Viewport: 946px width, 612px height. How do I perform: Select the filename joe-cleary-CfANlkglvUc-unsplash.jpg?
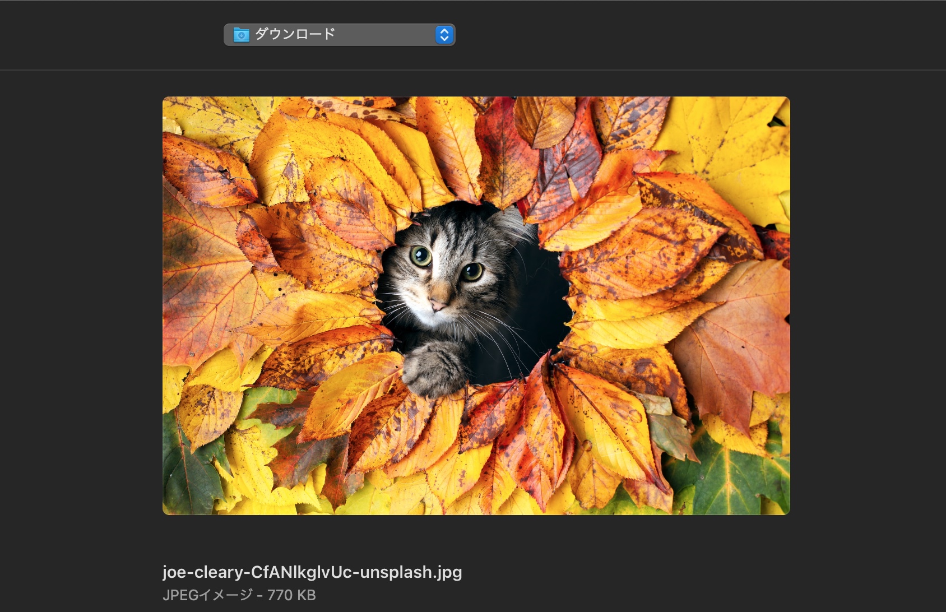(x=312, y=572)
